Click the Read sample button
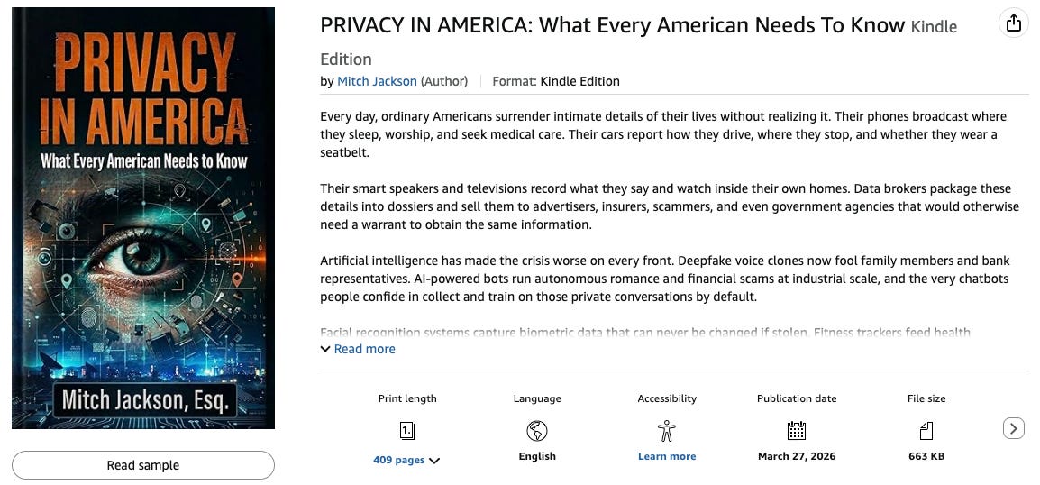 point(143,465)
